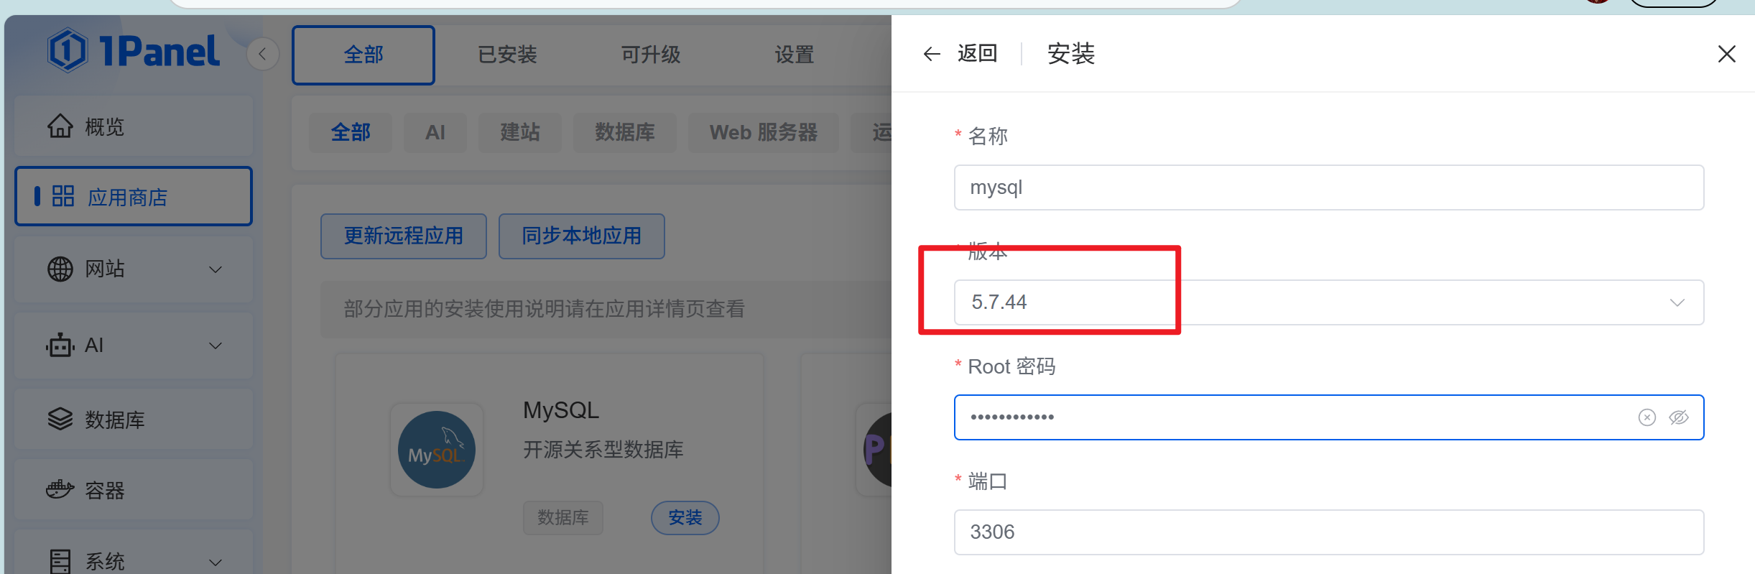This screenshot has width=1755, height=574.
Task: Open 容器 in the sidebar
Action: tap(134, 490)
